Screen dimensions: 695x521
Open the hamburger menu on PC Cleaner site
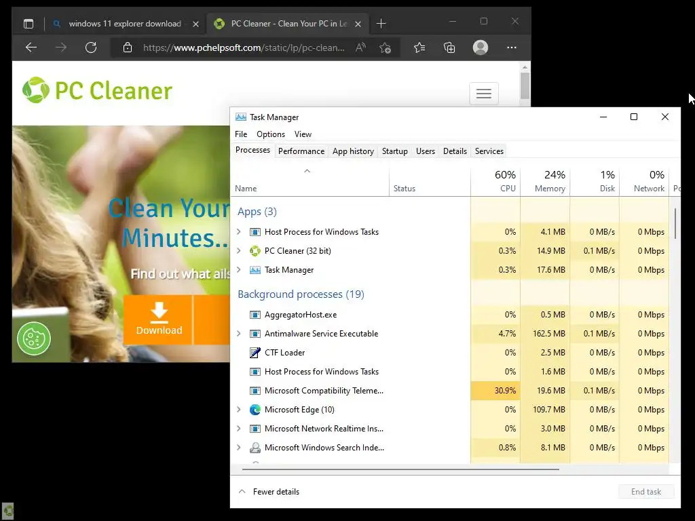483,93
